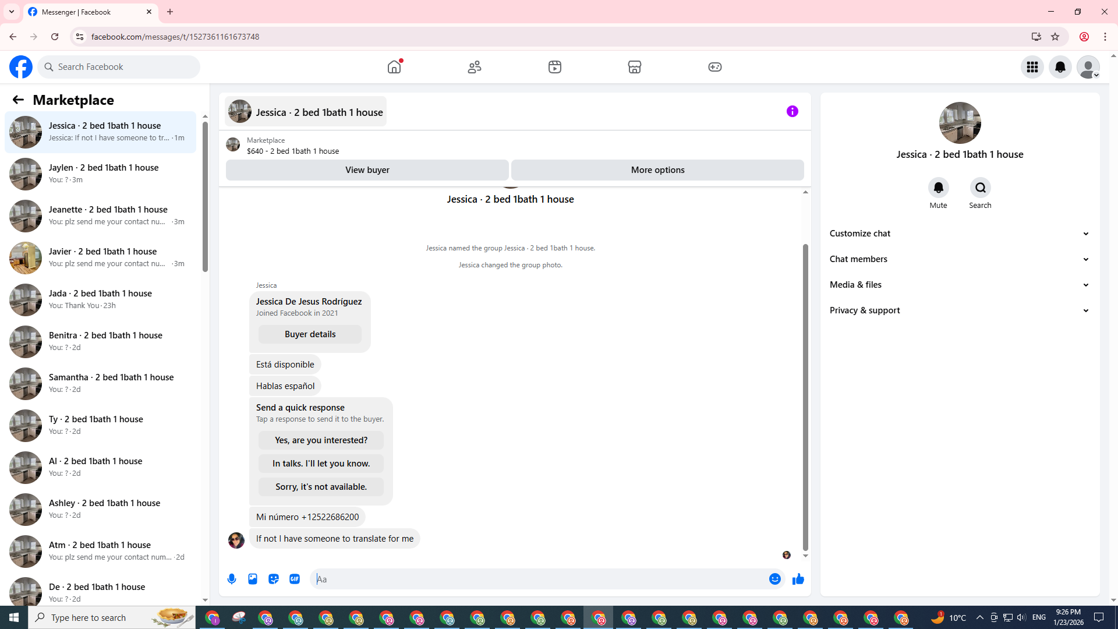Toggle the purple conversation info icon
This screenshot has height=629, width=1118.
[x=792, y=111]
